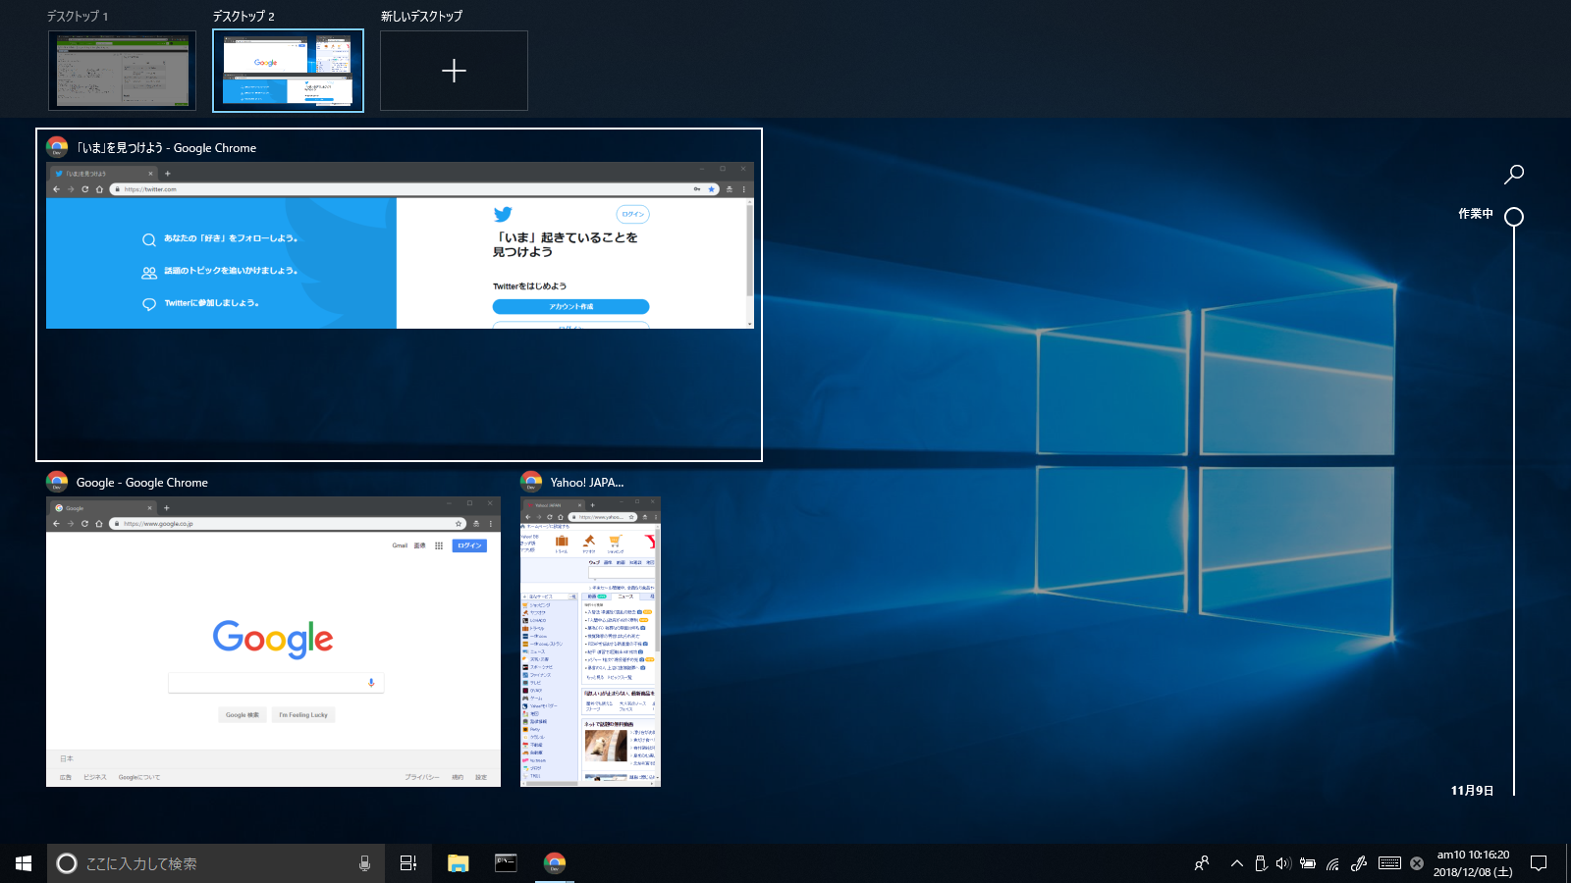Open the Twitter 「いま」を見つけよう Chrome window preview
The width and height of the screenshot is (1571, 883).
[400, 245]
